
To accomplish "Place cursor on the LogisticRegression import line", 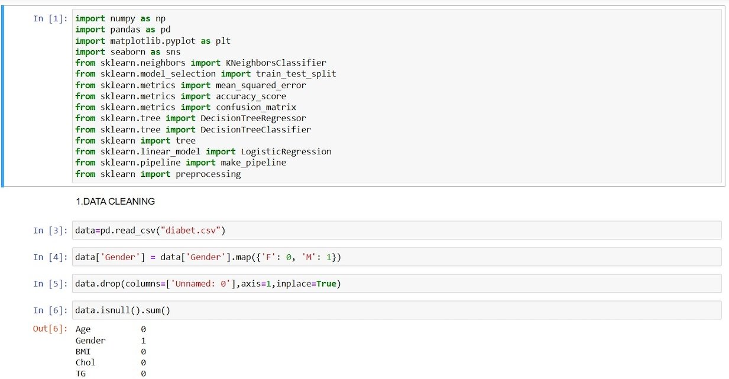I will pyautogui.click(x=203, y=151).
